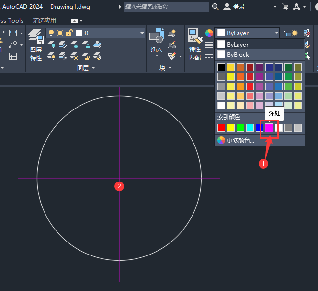Click the table tool icon in the annotation panel
The image size is (318, 291).
(13, 56)
